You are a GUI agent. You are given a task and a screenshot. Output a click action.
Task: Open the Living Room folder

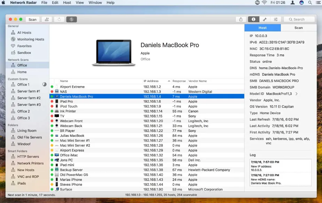(x=28, y=130)
